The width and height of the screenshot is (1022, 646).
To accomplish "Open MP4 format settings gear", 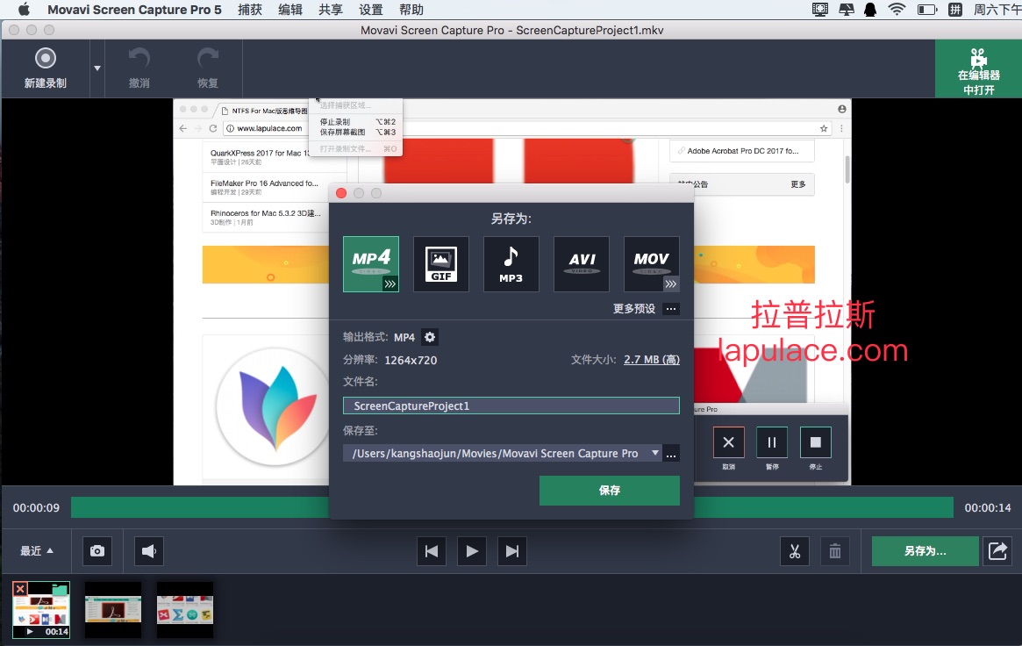I will click(x=429, y=337).
